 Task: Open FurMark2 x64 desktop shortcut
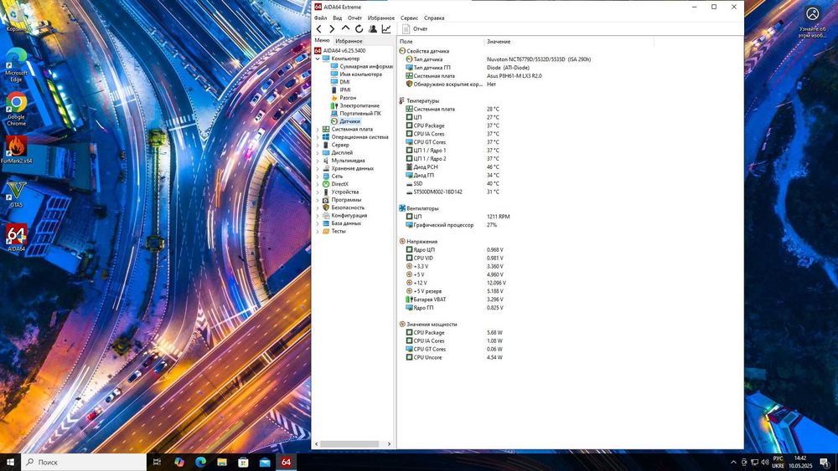point(16,150)
